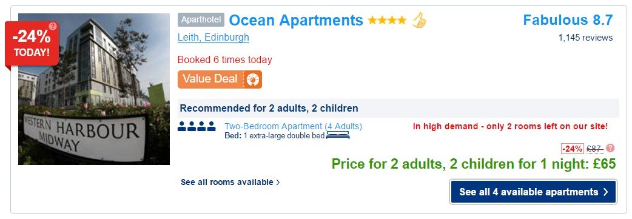Expand See all rooms available
The height and width of the screenshot is (219, 632).
(230, 183)
